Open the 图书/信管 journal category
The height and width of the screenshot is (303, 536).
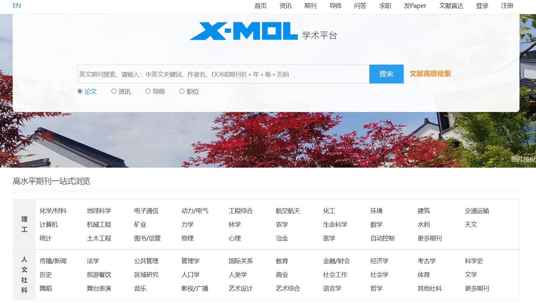coord(147,238)
